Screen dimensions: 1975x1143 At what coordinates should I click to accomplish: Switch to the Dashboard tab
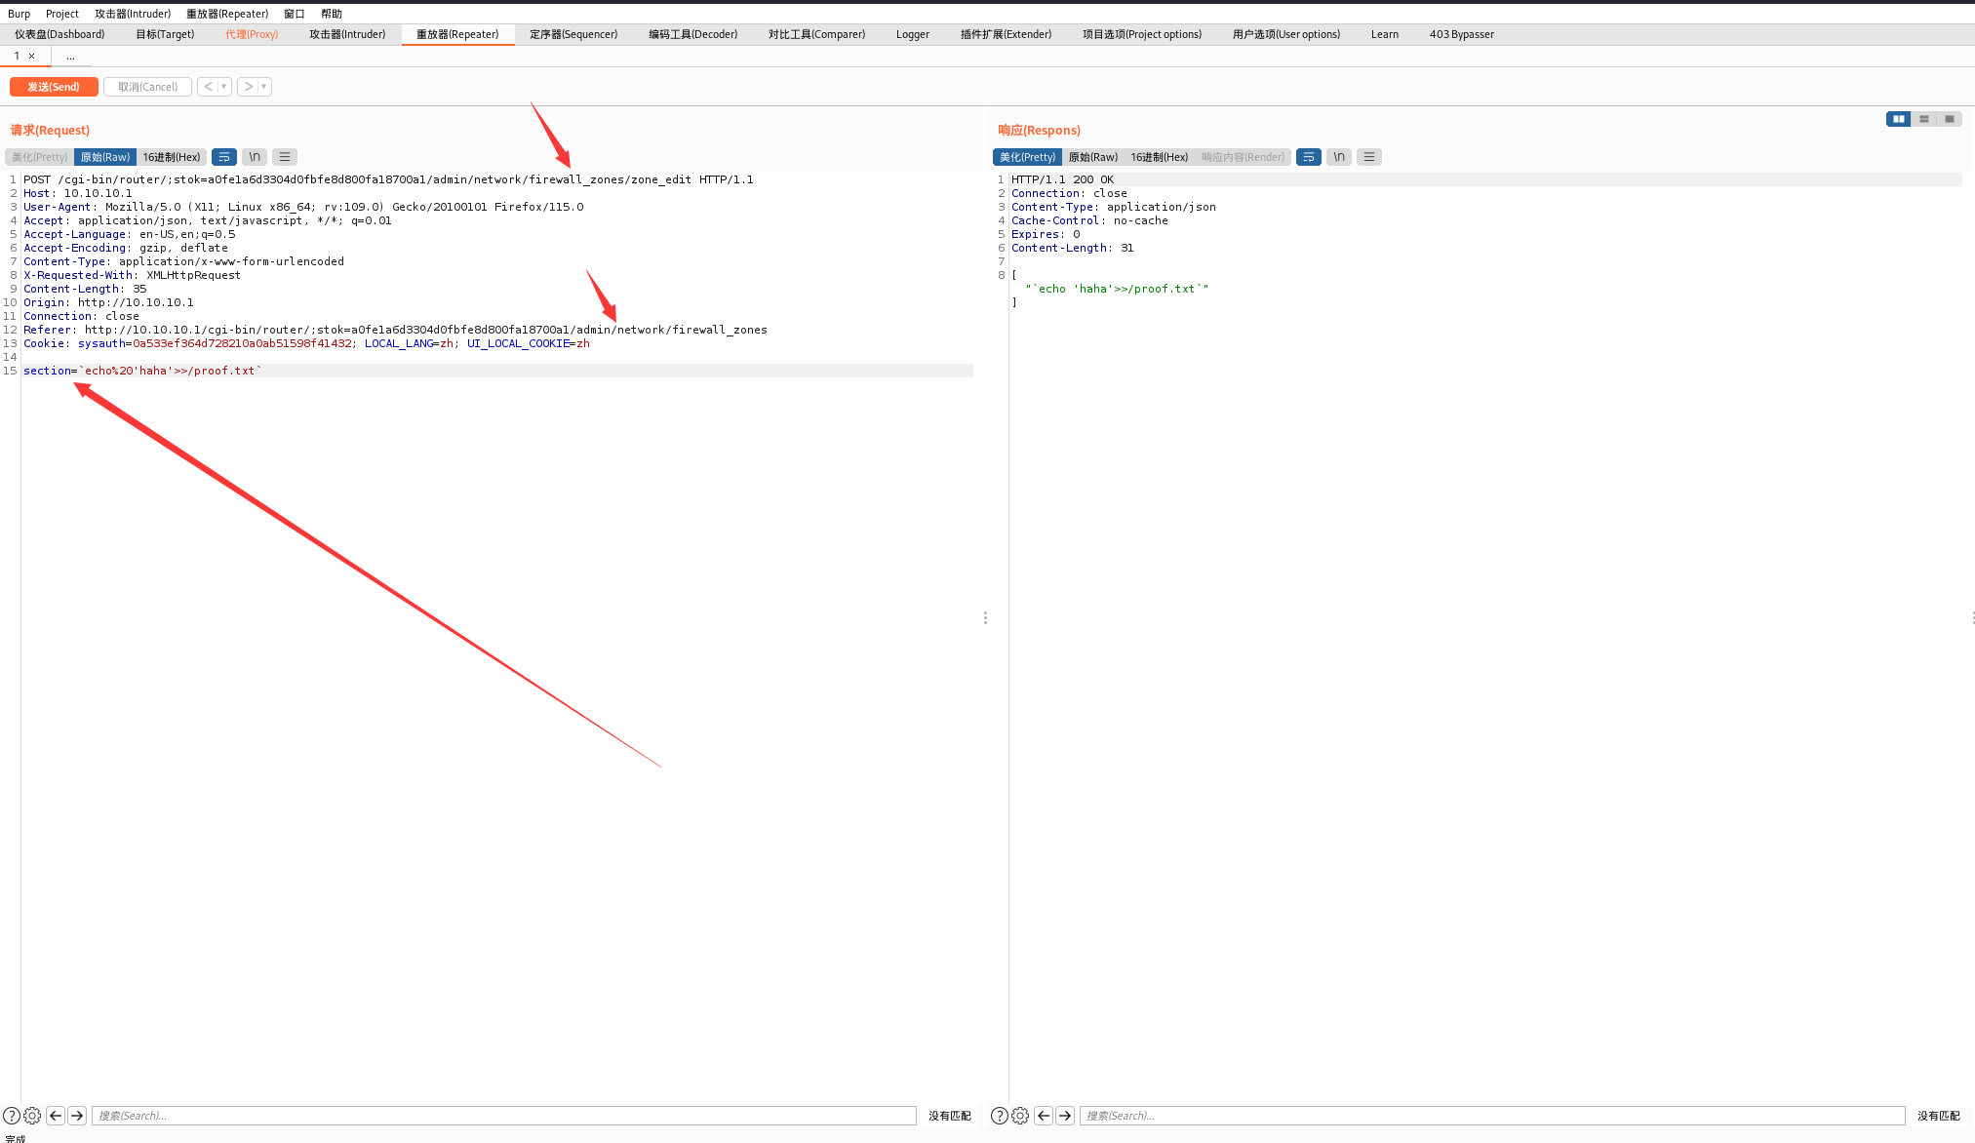tap(59, 34)
